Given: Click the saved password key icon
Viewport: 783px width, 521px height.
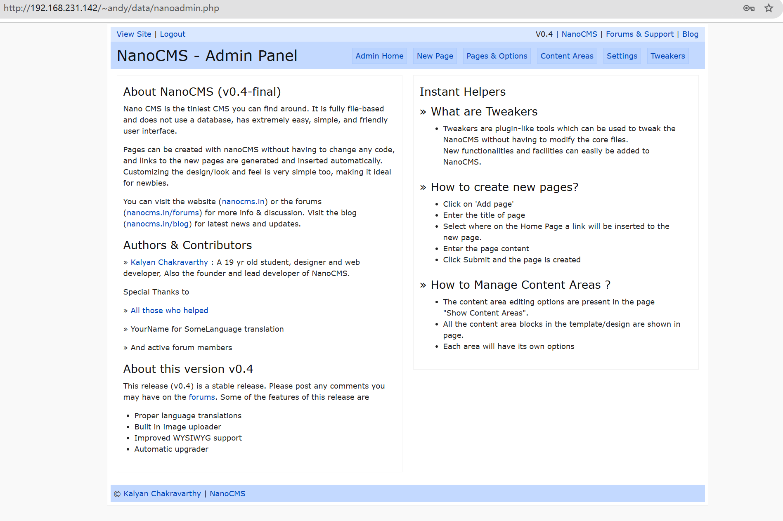Looking at the screenshot, I should (x=749, y=8).
